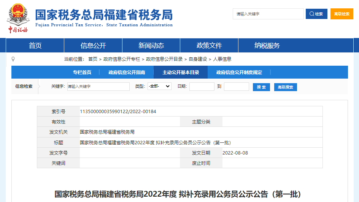
Task: Click the 检索 search button with magnifier
Action: point(316,14)
